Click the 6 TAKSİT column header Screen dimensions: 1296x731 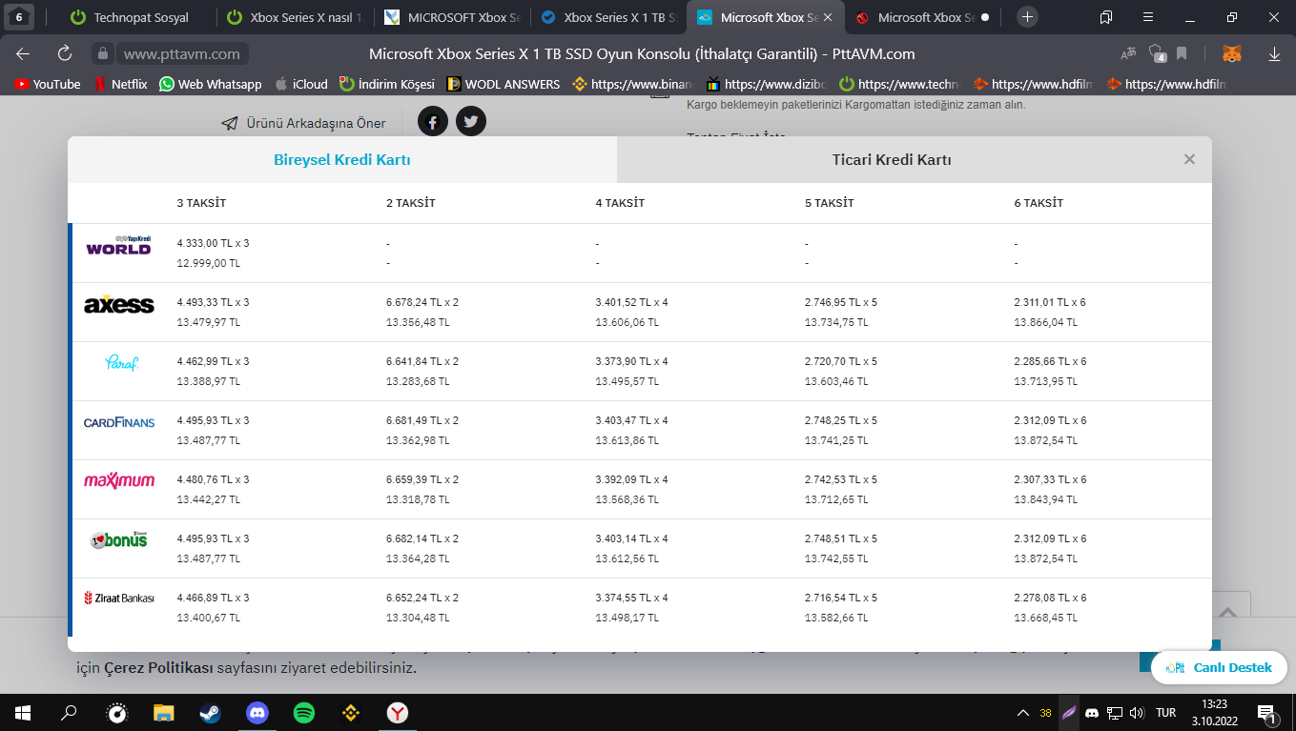coord(1039,203)
